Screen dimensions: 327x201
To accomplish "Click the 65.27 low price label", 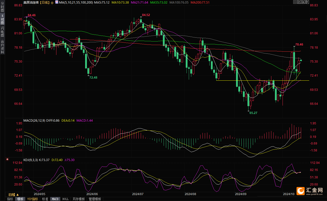I will (x=254, y=113).
